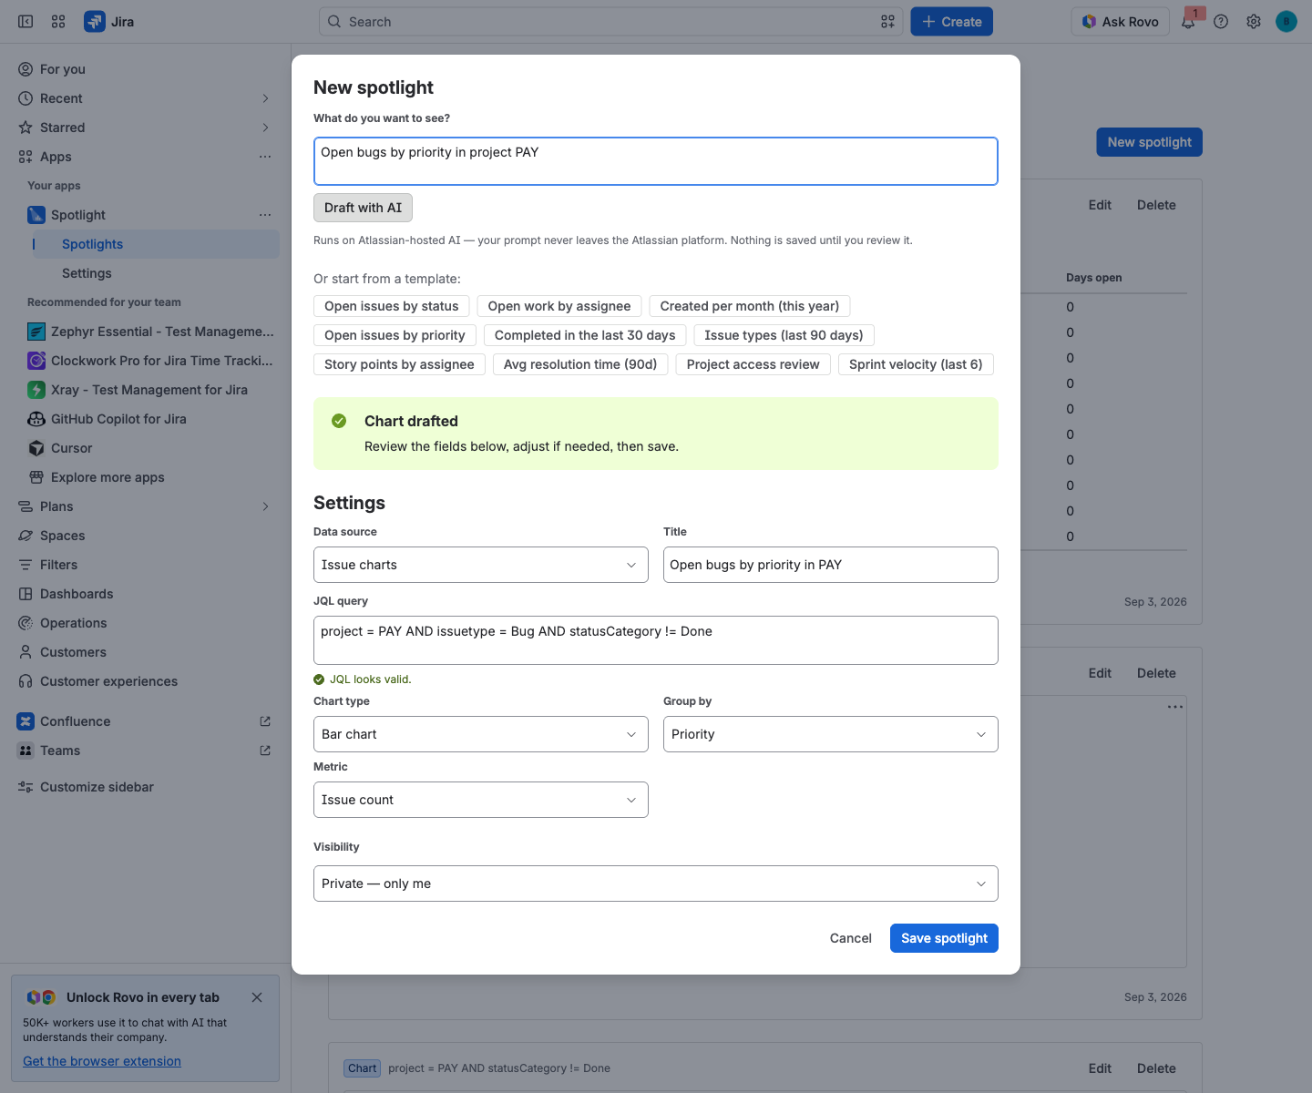Open Zephyr Essential app icon in the sidebar
This screenshot has width=1312, height=1093.
pos(36,332)
